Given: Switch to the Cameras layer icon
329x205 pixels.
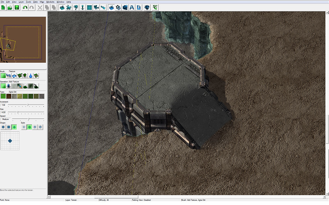Looking at the screenshot, I should tap(96, 8).
